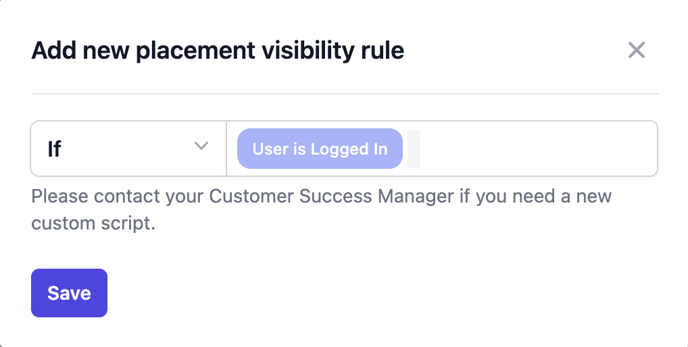Click the horizontal divider under the title

coord(345,94)
